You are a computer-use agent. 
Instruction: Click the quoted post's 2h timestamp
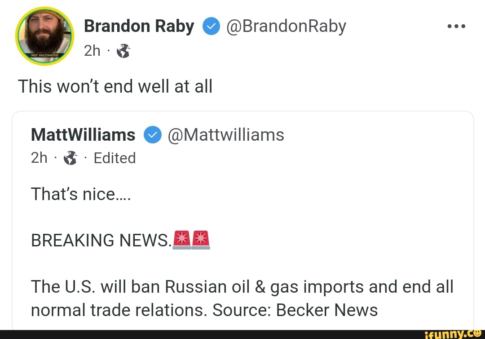click(39, 158)
